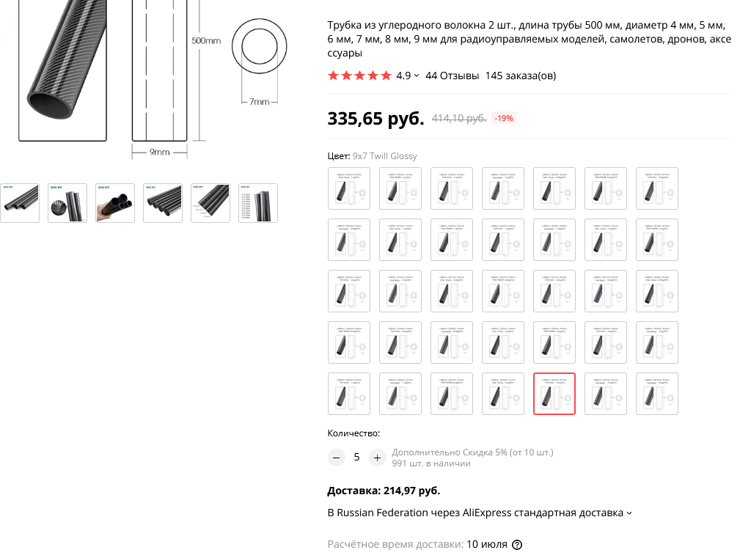
Task: Decrease quantity with the minus button
Action: pyautogui.click(x=337, y=458)
